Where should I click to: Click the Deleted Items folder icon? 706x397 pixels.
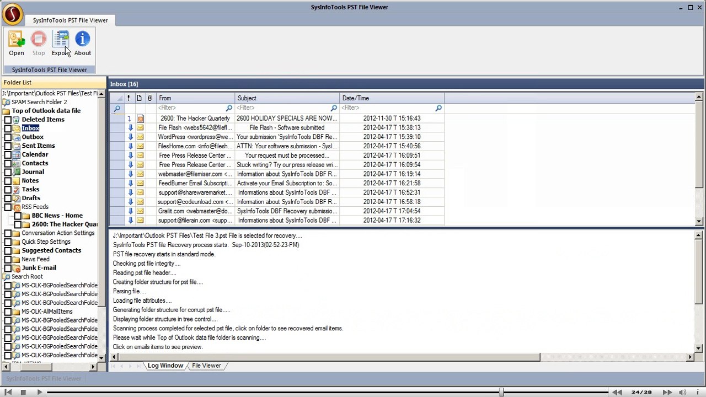[x=17, y=120]
